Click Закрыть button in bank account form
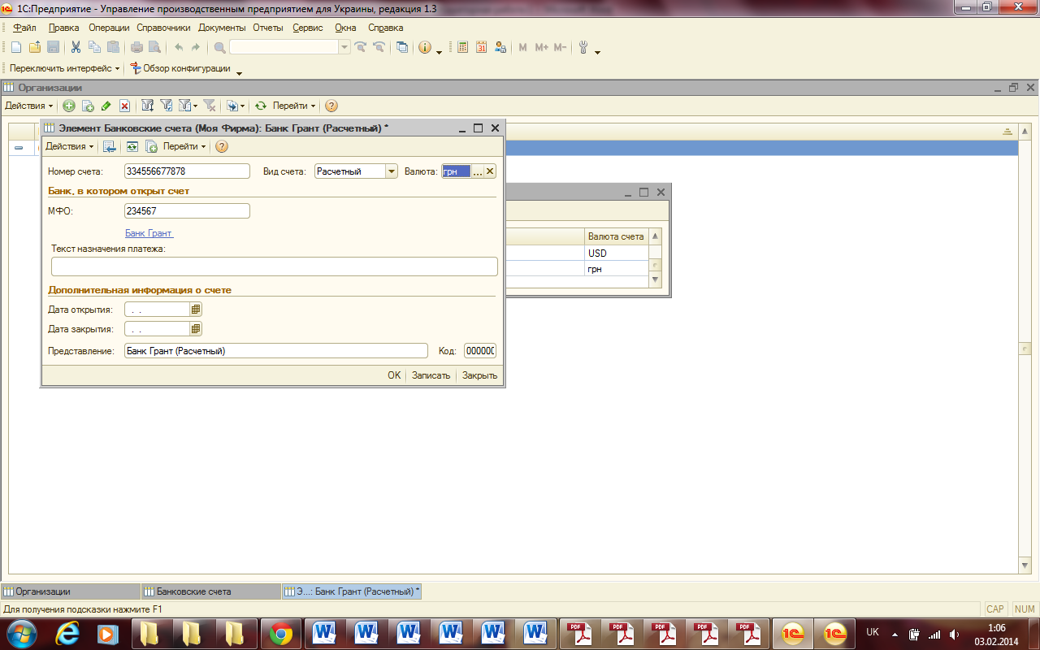 480,375
